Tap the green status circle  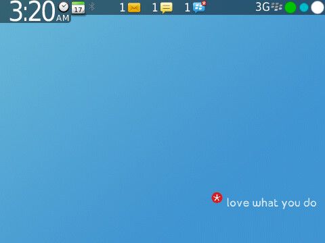click(290, 7)
